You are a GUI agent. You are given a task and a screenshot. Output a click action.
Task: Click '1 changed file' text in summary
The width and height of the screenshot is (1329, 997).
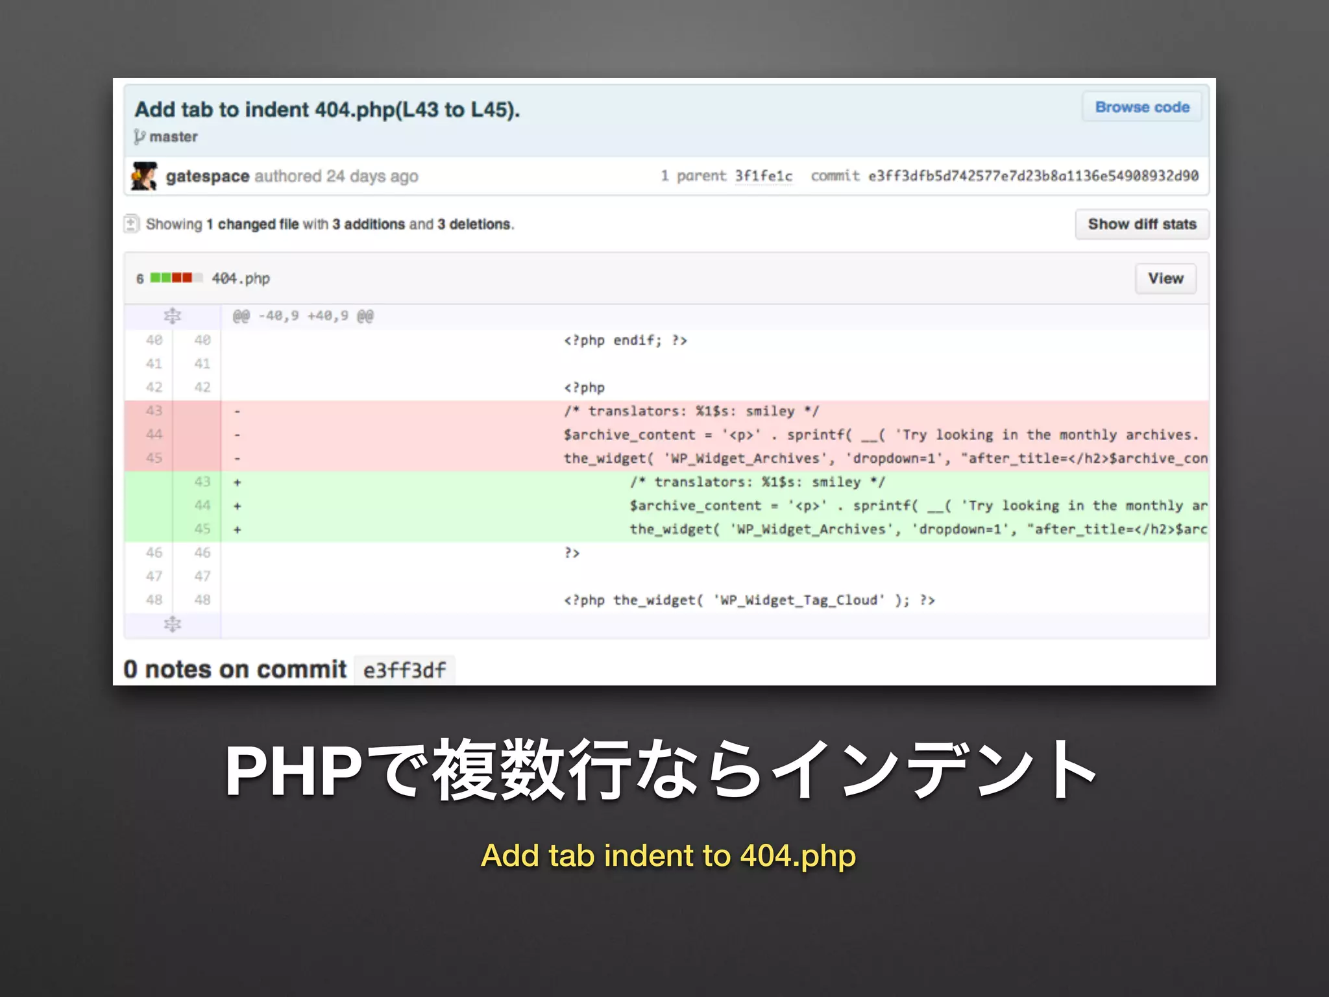pos(252,224)
